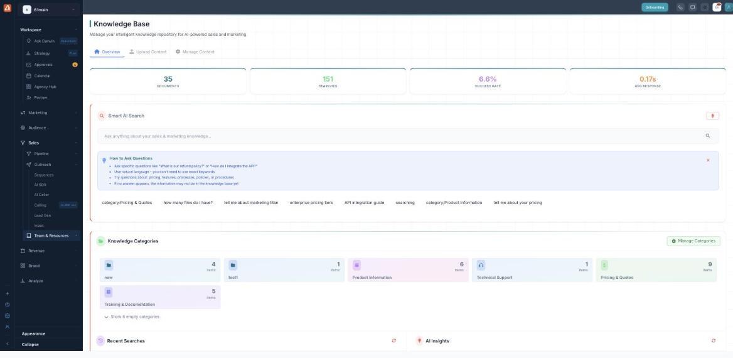Open the chat messages icon in top bar
Image resolution: width=733 pixels, height=358 pixels.
692,8
